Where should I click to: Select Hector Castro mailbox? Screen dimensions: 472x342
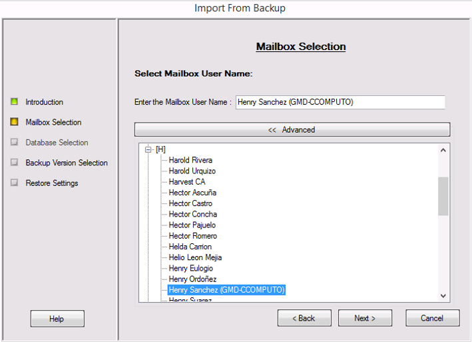click(190, 203)
